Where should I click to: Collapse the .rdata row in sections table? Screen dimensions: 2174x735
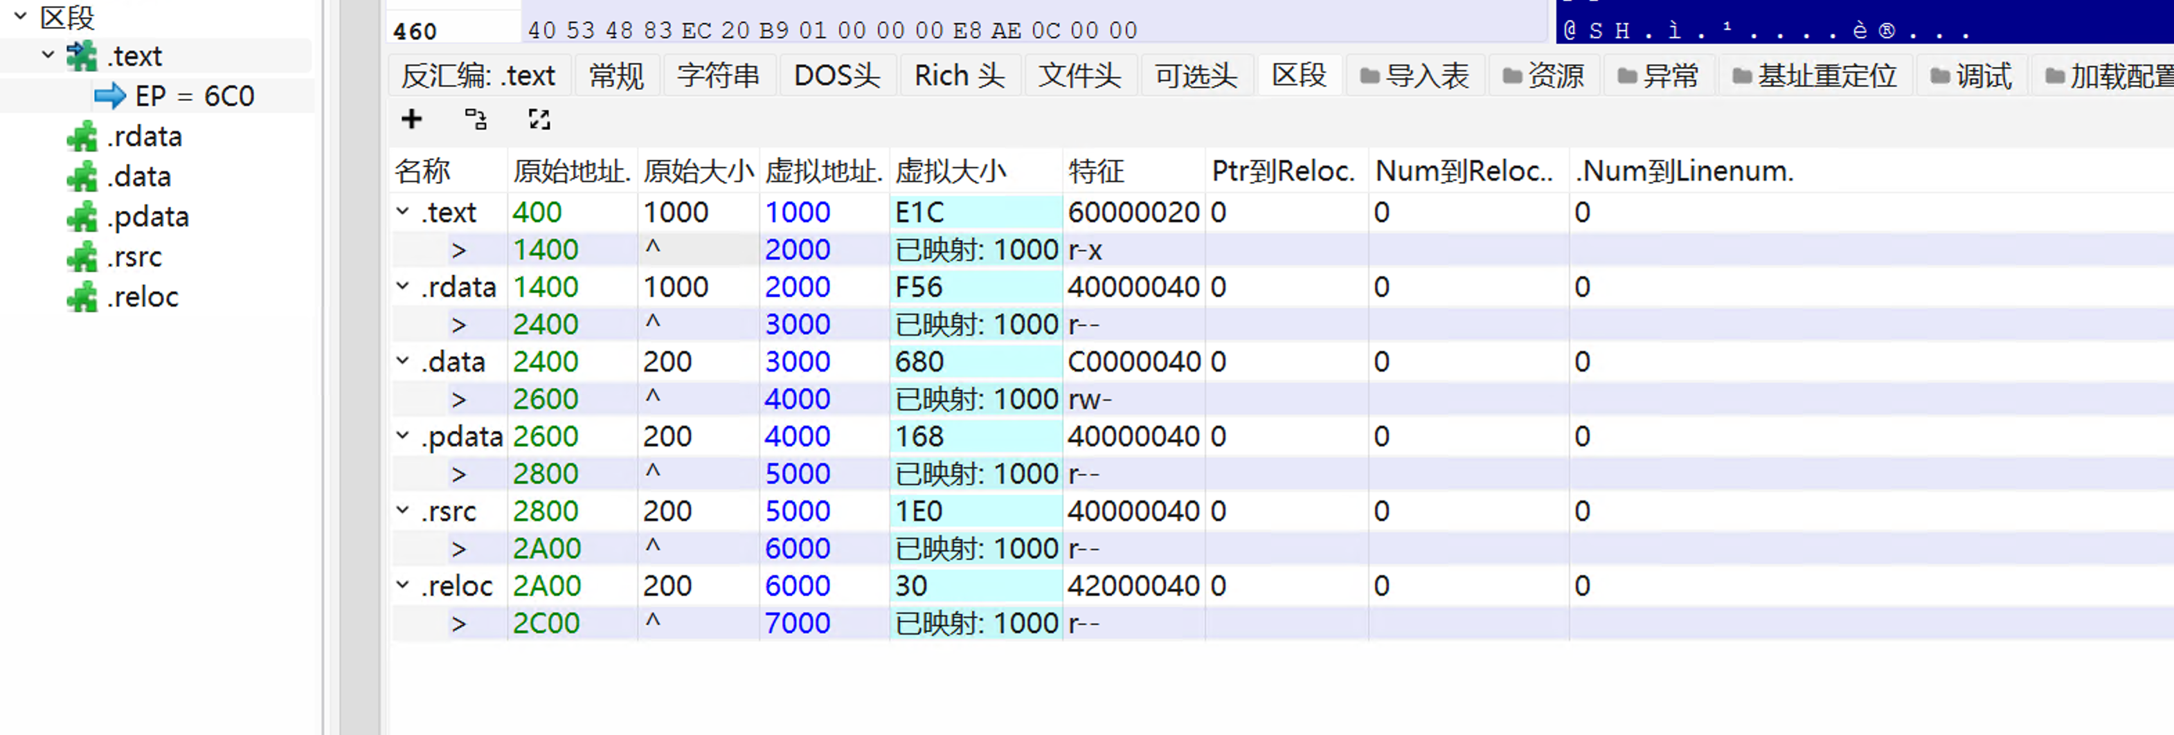tap(404, 286)
